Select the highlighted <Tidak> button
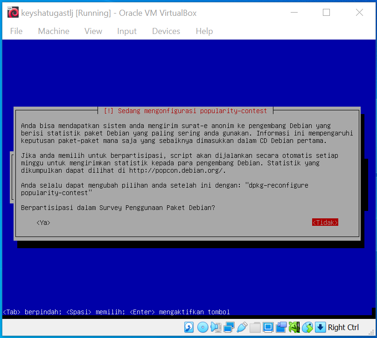The width and height of the screenshot is (377, 338). (x=325, y=223)
